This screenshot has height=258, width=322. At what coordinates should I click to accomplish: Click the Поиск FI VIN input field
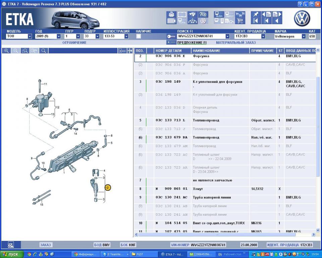click(201, 36)
